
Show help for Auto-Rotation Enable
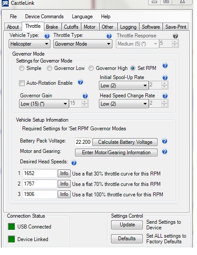click(x=80, y=82)
